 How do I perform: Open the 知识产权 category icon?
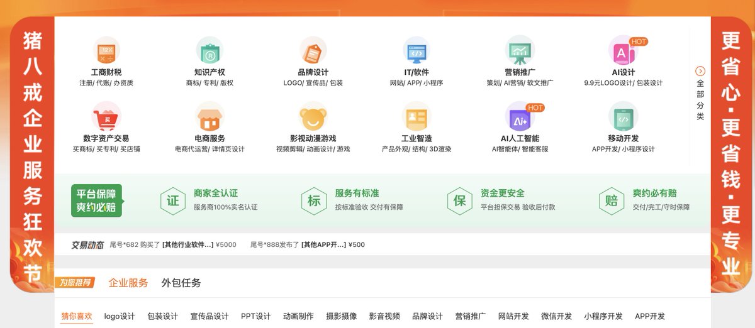(210, 51)
